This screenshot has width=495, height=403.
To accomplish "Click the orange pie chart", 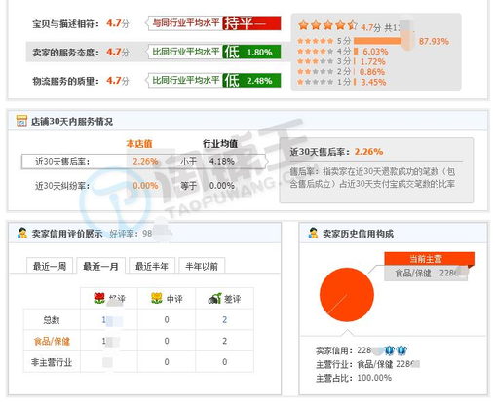I will point(347,295).
